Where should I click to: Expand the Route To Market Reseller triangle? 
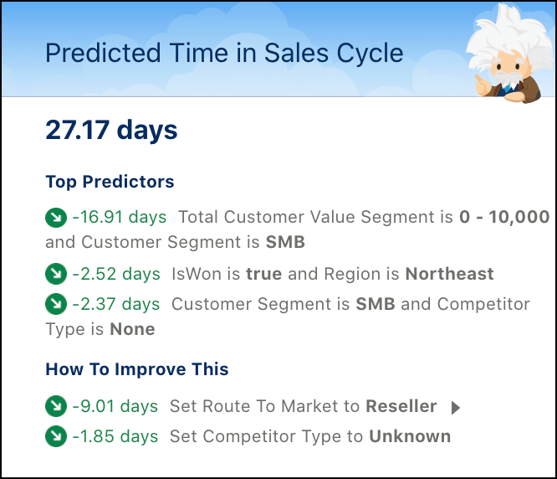pos(456,408)
